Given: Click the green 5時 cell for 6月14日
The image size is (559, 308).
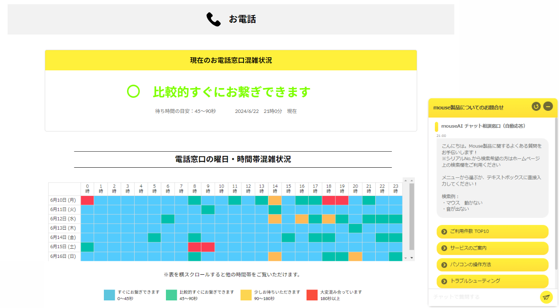Looking at the screenshot, I should point(155,238).
